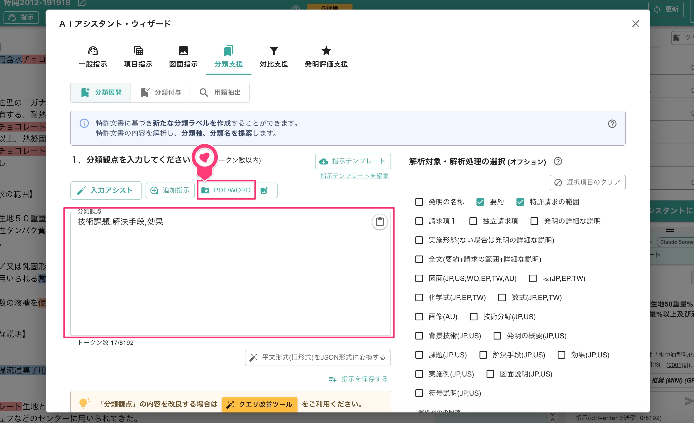Click the info circle icon in banner
This screenshot has height=423, width=694.
[84, 123]
